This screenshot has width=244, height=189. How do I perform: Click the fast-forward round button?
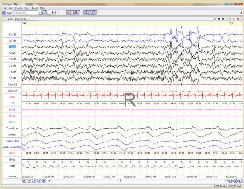coord(241,181)
